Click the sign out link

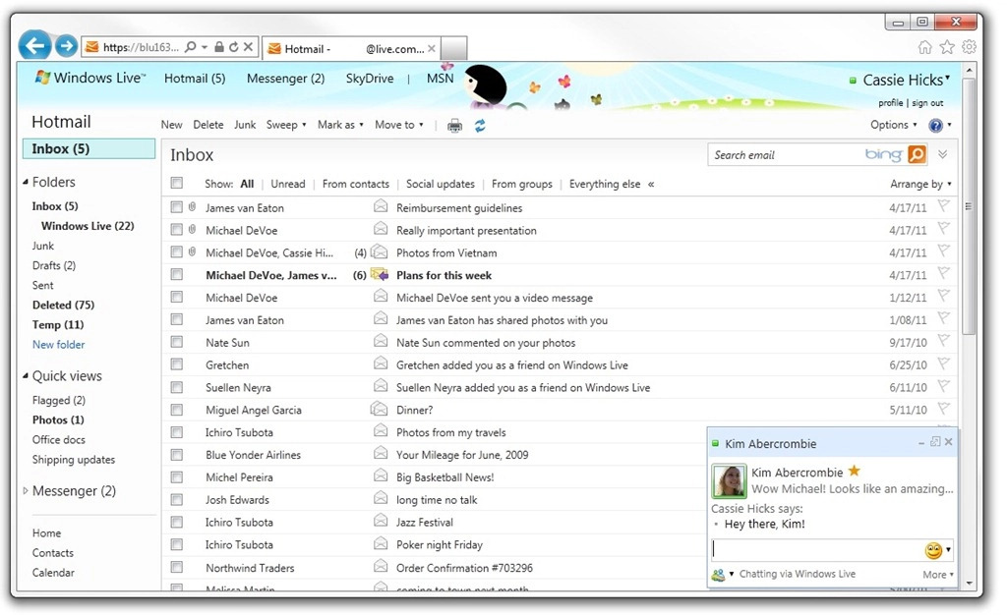927,103
